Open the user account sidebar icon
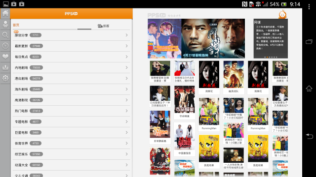The image size is (316, 177). (5, 24)
